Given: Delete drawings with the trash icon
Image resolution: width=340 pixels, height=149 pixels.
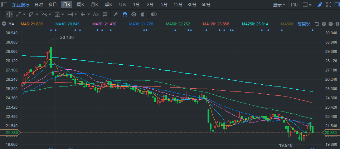Looking at the screenshot, I should [142, 14].
